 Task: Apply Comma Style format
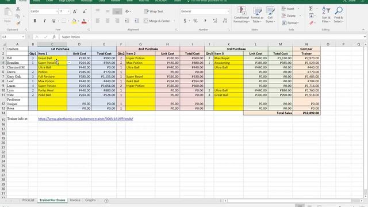pos(205,21)
